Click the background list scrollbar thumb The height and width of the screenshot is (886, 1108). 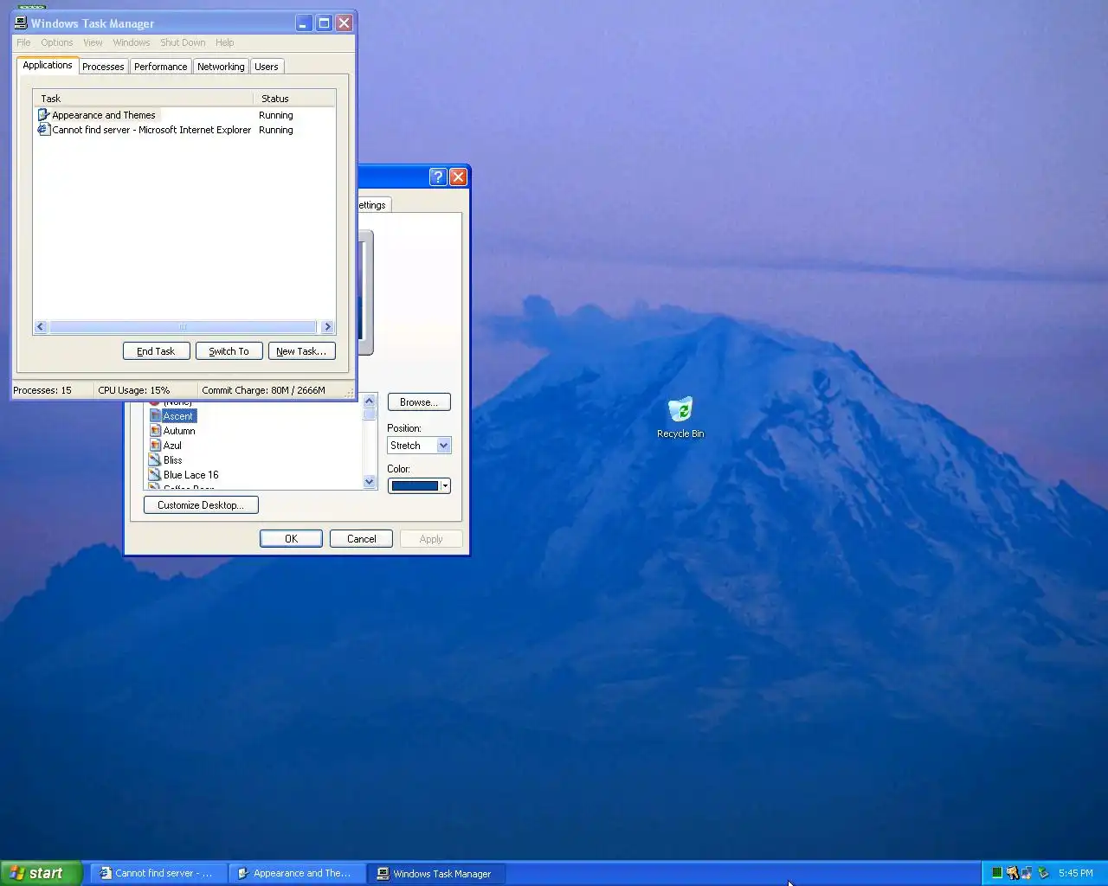[x=370, y=414]
